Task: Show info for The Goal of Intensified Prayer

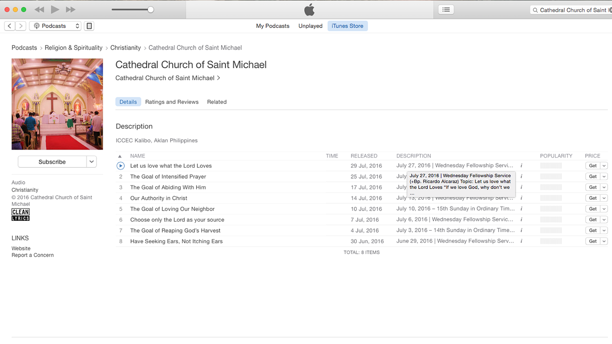Action: point(521,177)
